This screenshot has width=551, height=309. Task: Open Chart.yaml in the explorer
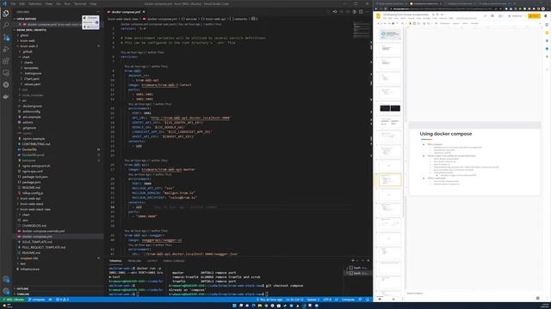32,79
